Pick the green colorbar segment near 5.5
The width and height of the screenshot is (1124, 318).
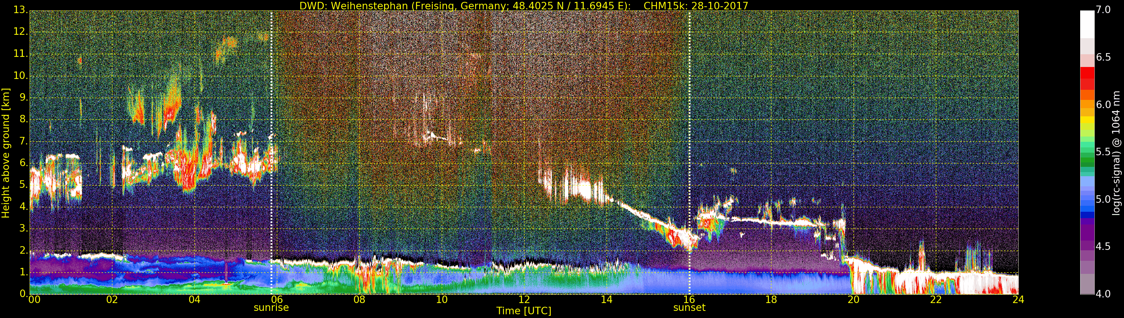(x=1087, y=153)
